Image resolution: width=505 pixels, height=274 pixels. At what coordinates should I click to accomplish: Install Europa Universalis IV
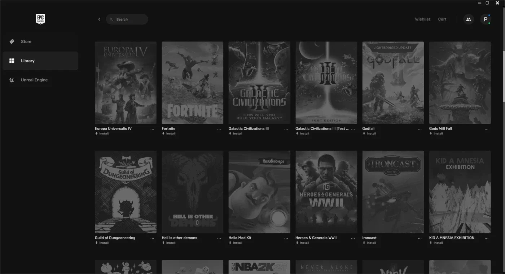(102, 134)
